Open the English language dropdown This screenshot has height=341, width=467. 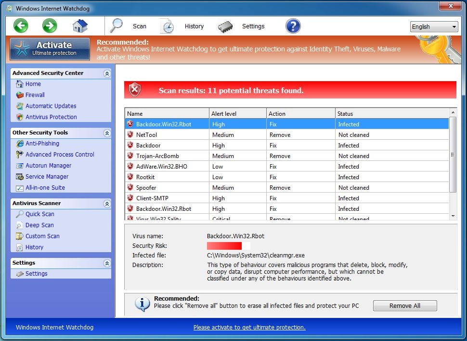tap(434, 27)
